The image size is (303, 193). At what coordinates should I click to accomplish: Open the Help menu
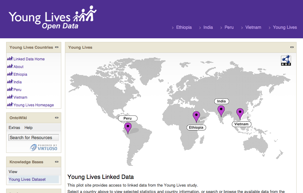click(x=28, y=128)
